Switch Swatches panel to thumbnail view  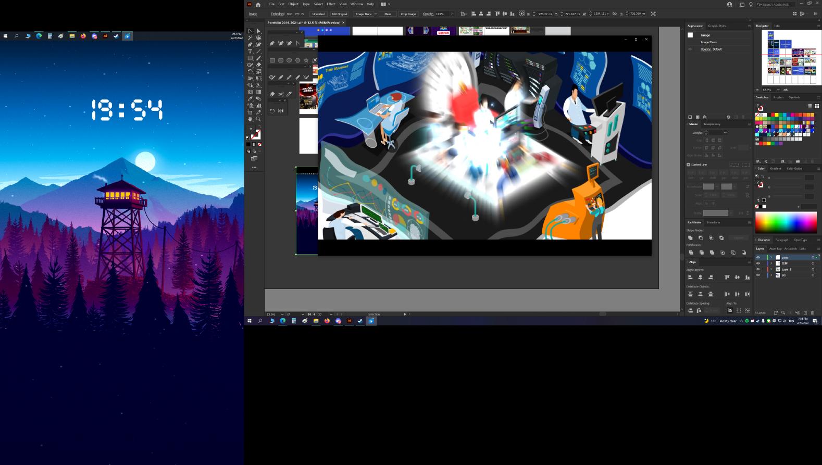[x=817, y=106]
